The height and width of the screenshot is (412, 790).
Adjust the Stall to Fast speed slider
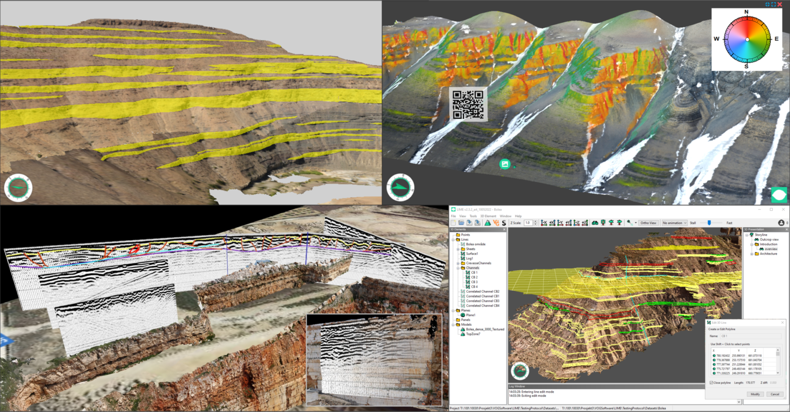click(x=709, y=223)
